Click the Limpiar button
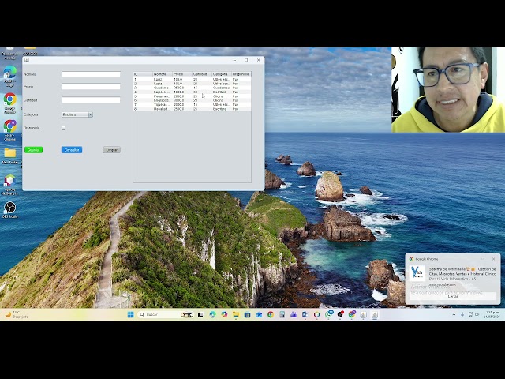Screen dimensions: 505x379 (111, 150)
